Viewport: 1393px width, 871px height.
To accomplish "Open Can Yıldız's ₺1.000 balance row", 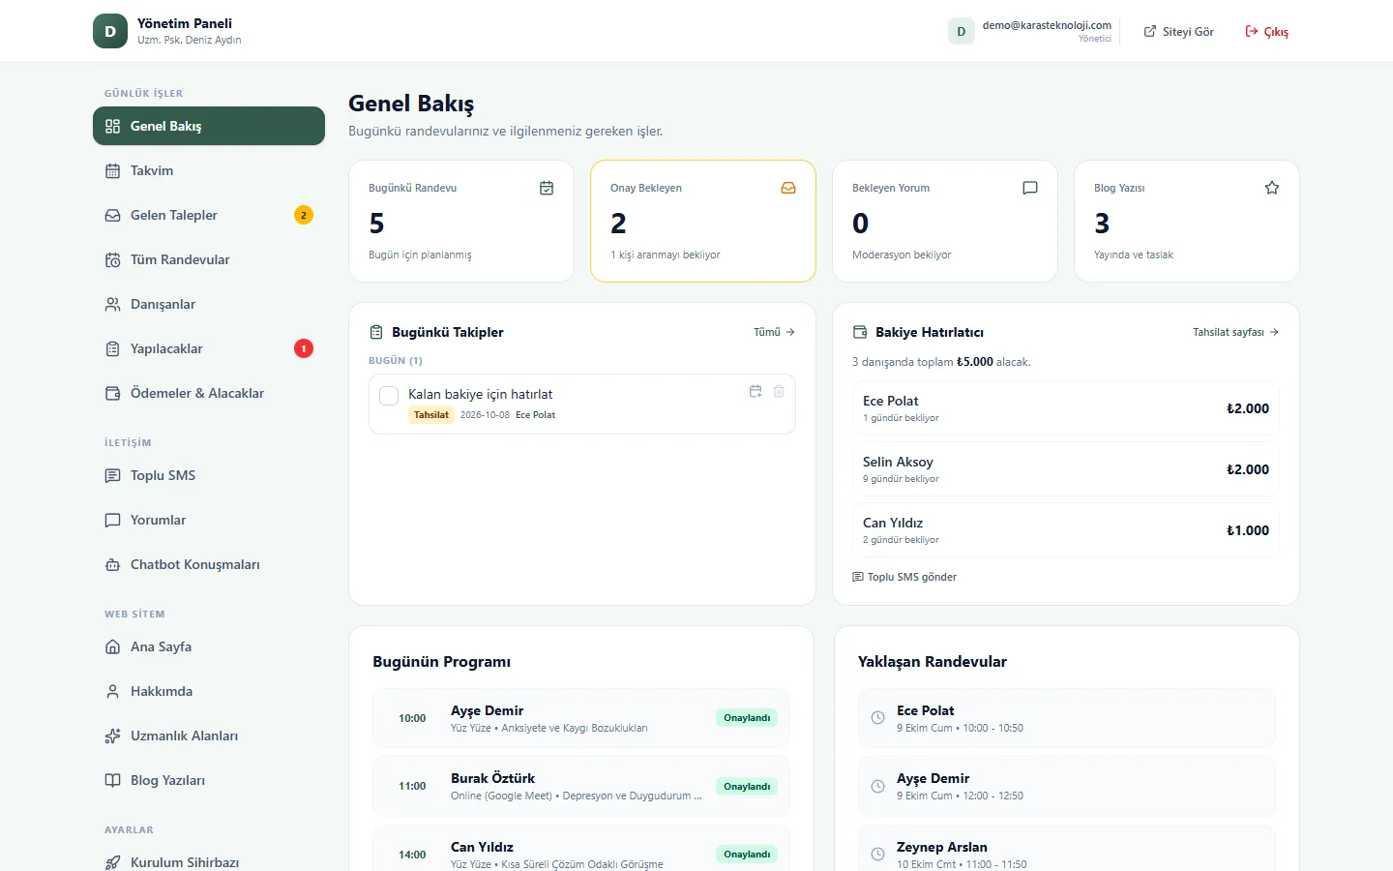I will pyautogui.click(x=1065, y=530).
